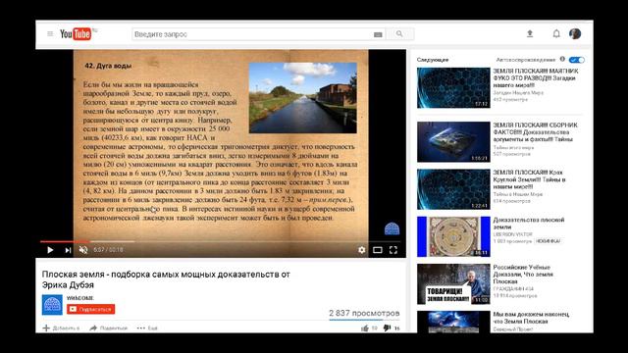Click the magnifier search button
The width and height of the screenshot is (628, 353).
coord(399,34)
